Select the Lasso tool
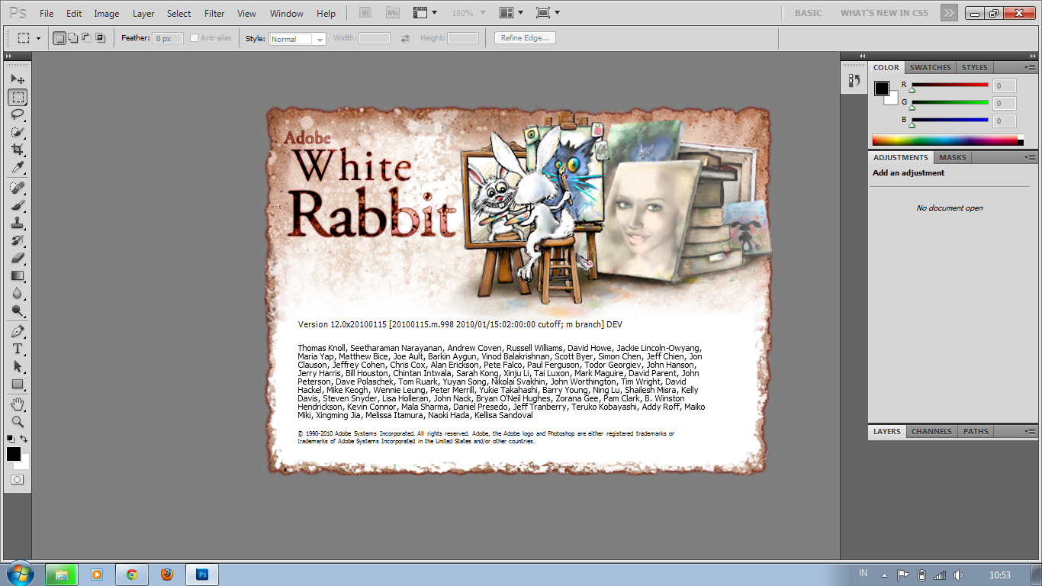The image size is (1042, 586). tap(18, 114)
